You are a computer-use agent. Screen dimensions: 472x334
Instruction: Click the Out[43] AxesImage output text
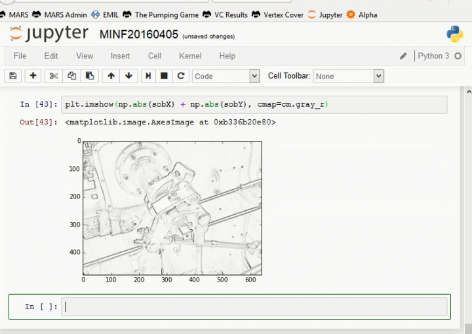[x=170, y=122]
